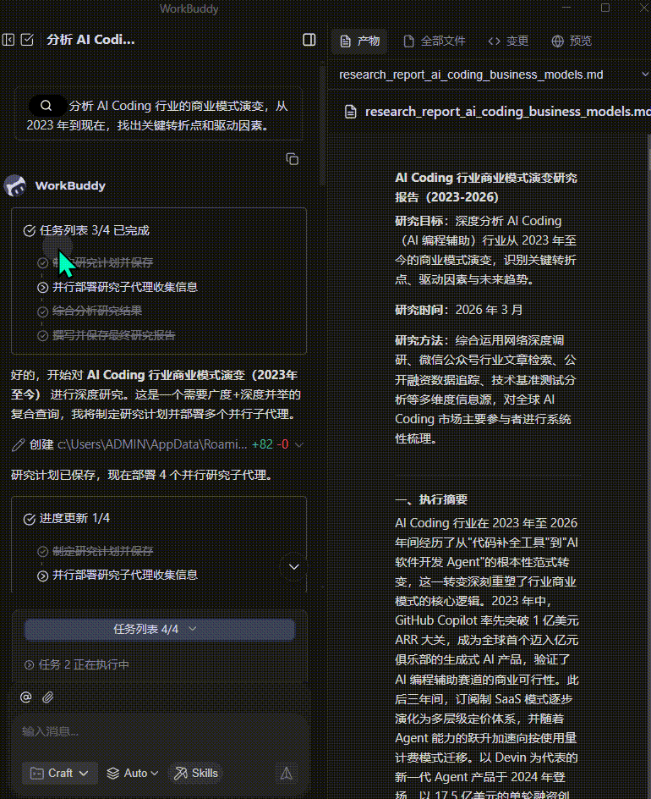651x799 pixels.
Task: Switch to the 变更 tab
Action: [508, 41]
